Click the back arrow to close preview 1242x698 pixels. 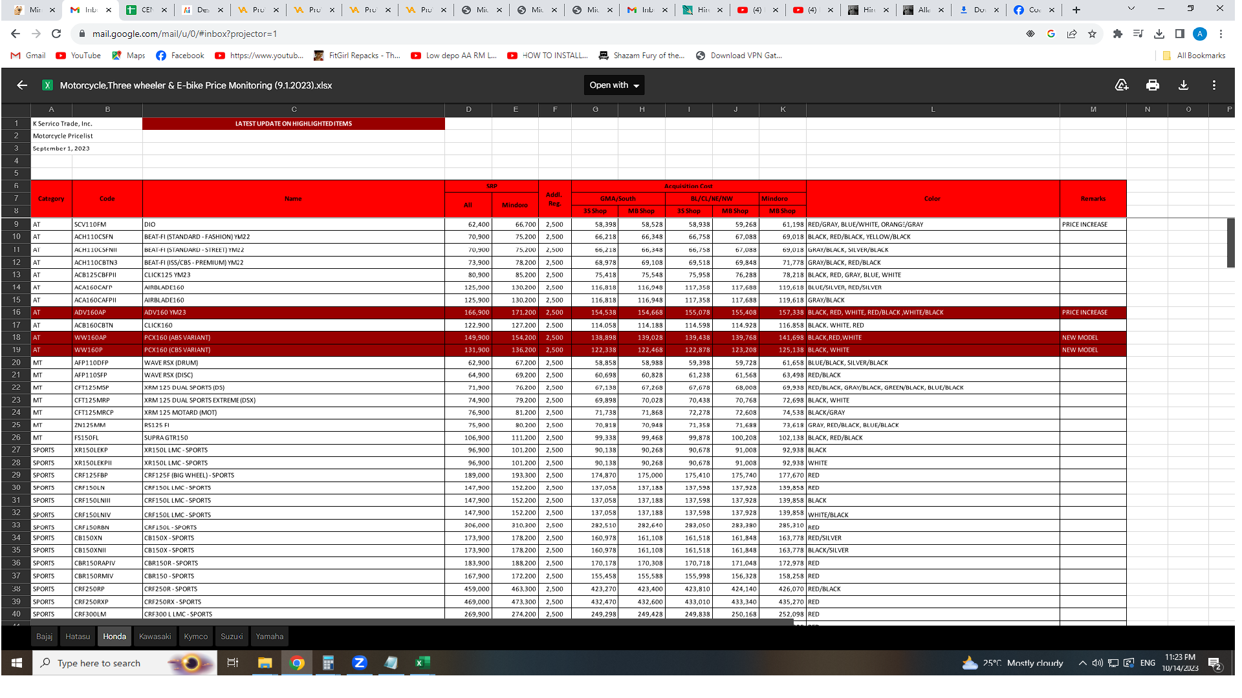pyautogui.click(x=22, y=85)
